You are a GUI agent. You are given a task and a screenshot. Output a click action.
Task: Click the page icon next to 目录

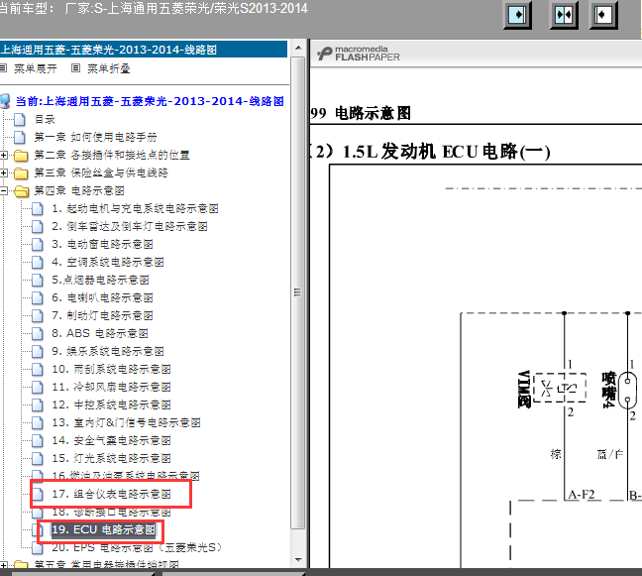point(20,119)
